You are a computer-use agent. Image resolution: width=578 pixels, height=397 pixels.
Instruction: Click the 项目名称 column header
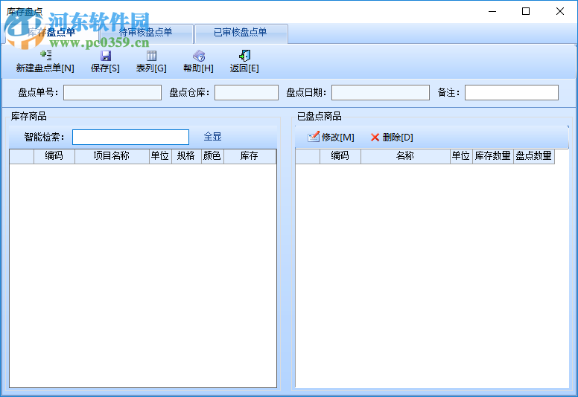112,156
